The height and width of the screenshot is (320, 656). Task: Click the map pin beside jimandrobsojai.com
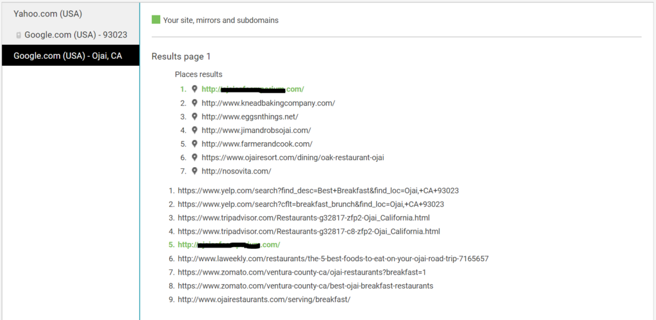194,130
